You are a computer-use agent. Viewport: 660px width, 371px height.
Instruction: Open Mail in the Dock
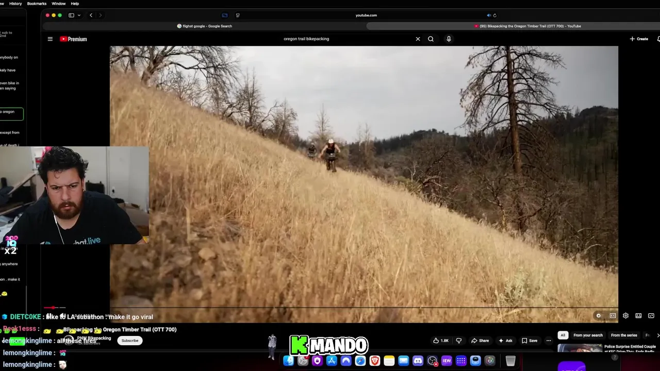404,361
